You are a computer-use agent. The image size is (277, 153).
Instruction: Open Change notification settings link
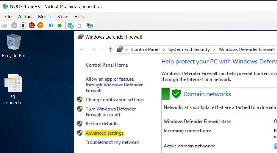pyautogui.click(x=115, y=100)
